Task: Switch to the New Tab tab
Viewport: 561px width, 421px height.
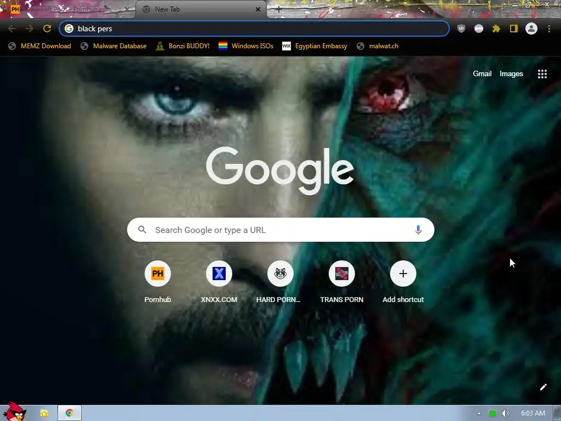Action: tap(201, 9)
